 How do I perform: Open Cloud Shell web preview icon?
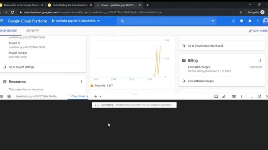pyautogui.click(x=234, y=96)
